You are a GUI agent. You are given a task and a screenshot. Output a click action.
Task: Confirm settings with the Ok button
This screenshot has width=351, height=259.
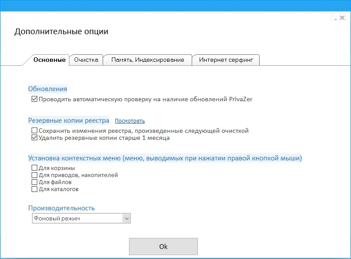pos(163,246)
